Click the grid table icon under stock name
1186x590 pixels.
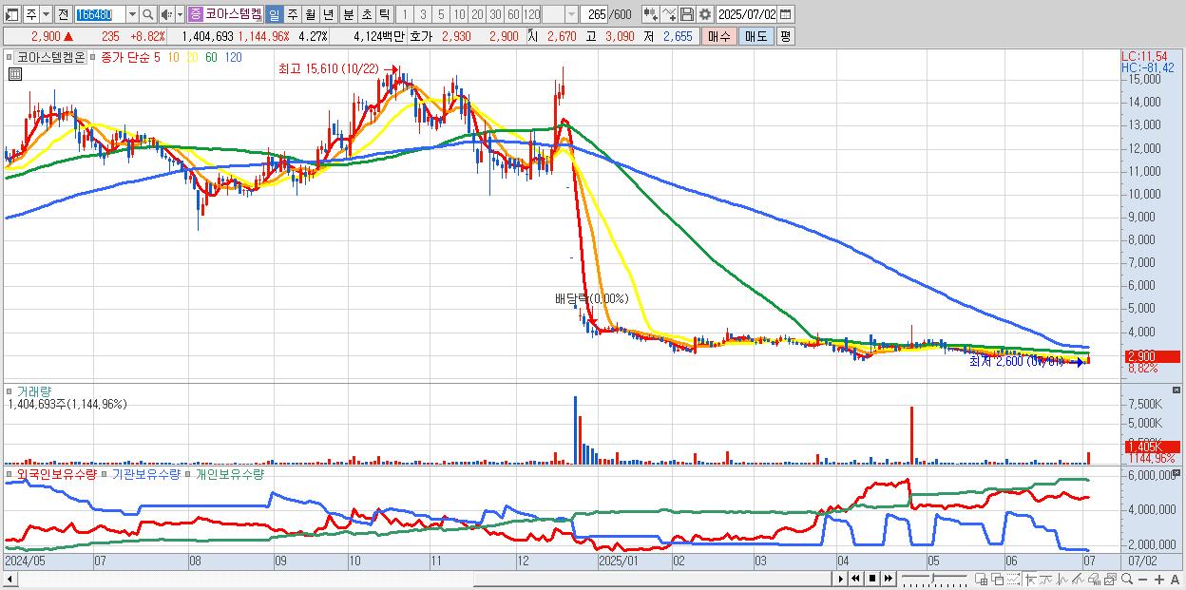click(14, 74)
